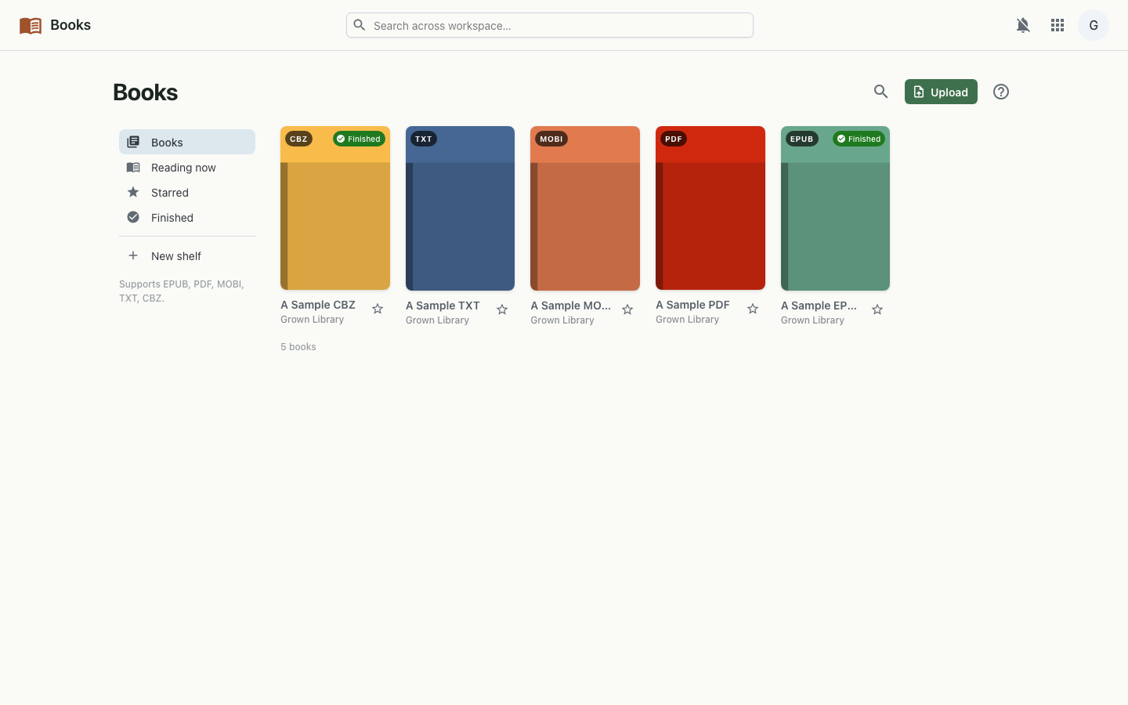Click the Finished badge on EPUB book
1128x705 pixels.
click(859, 139)
